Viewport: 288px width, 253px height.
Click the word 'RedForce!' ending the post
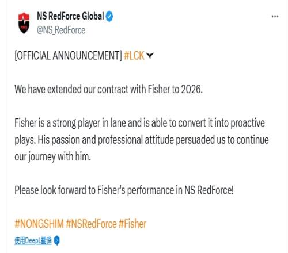pyautogui.click(x=215, y=190)
